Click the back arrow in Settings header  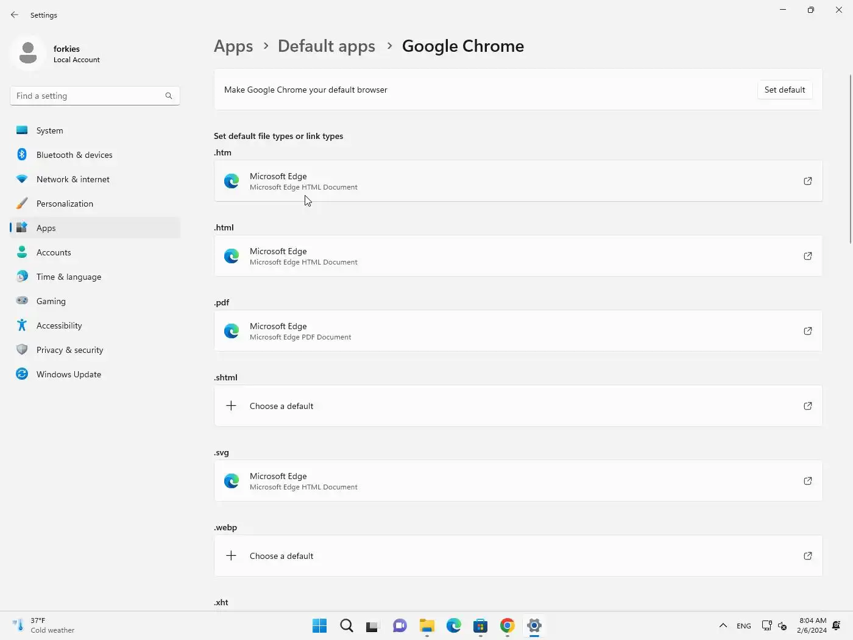[x=15, y=15]
